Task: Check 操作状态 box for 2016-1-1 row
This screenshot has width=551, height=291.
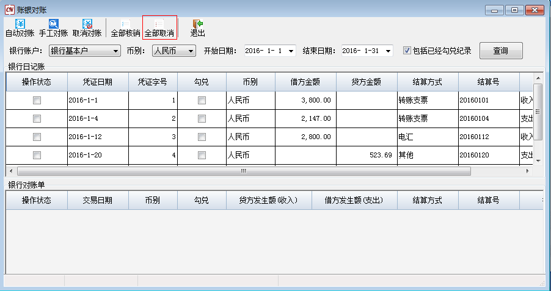Action: 37,100
